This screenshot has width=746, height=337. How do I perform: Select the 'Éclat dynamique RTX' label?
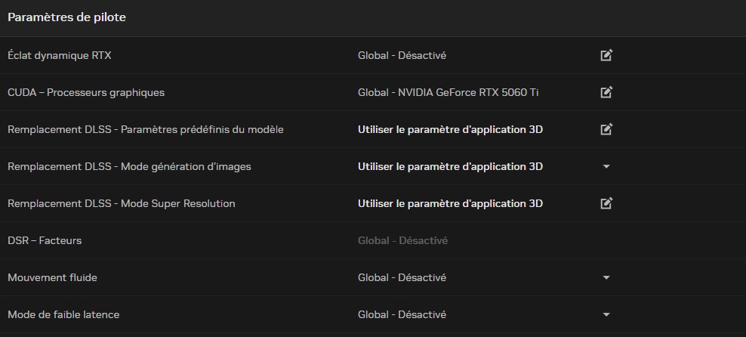coord(60,55)
